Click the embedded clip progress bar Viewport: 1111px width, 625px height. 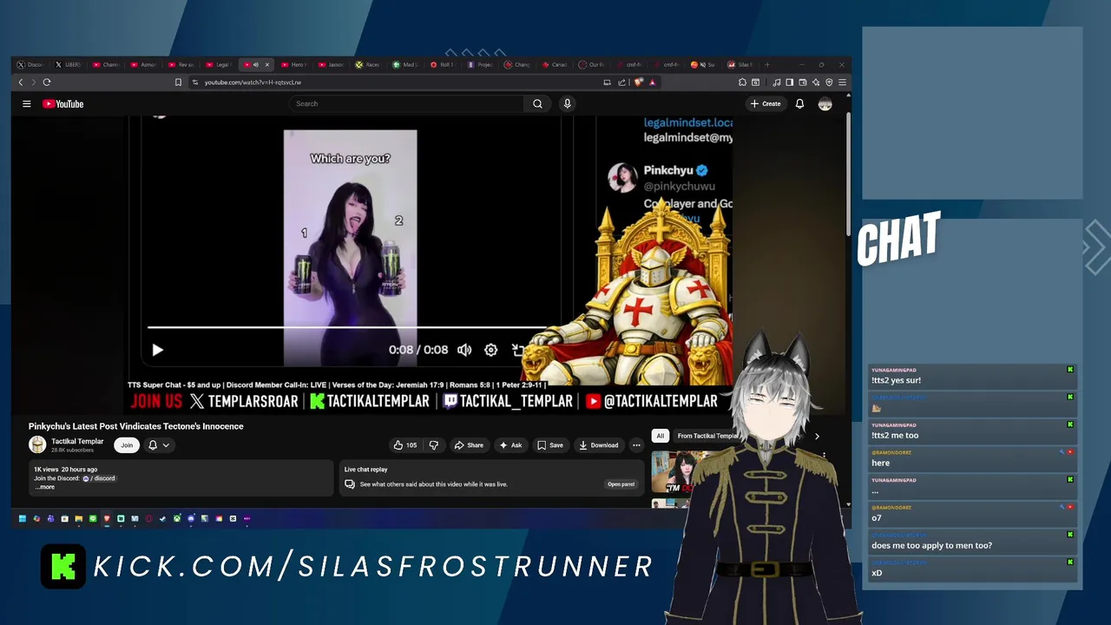click(x=347, y=327)
